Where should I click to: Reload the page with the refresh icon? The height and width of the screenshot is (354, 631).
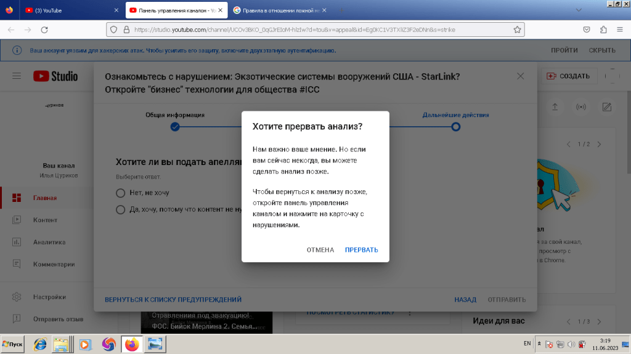coord(44,30)
